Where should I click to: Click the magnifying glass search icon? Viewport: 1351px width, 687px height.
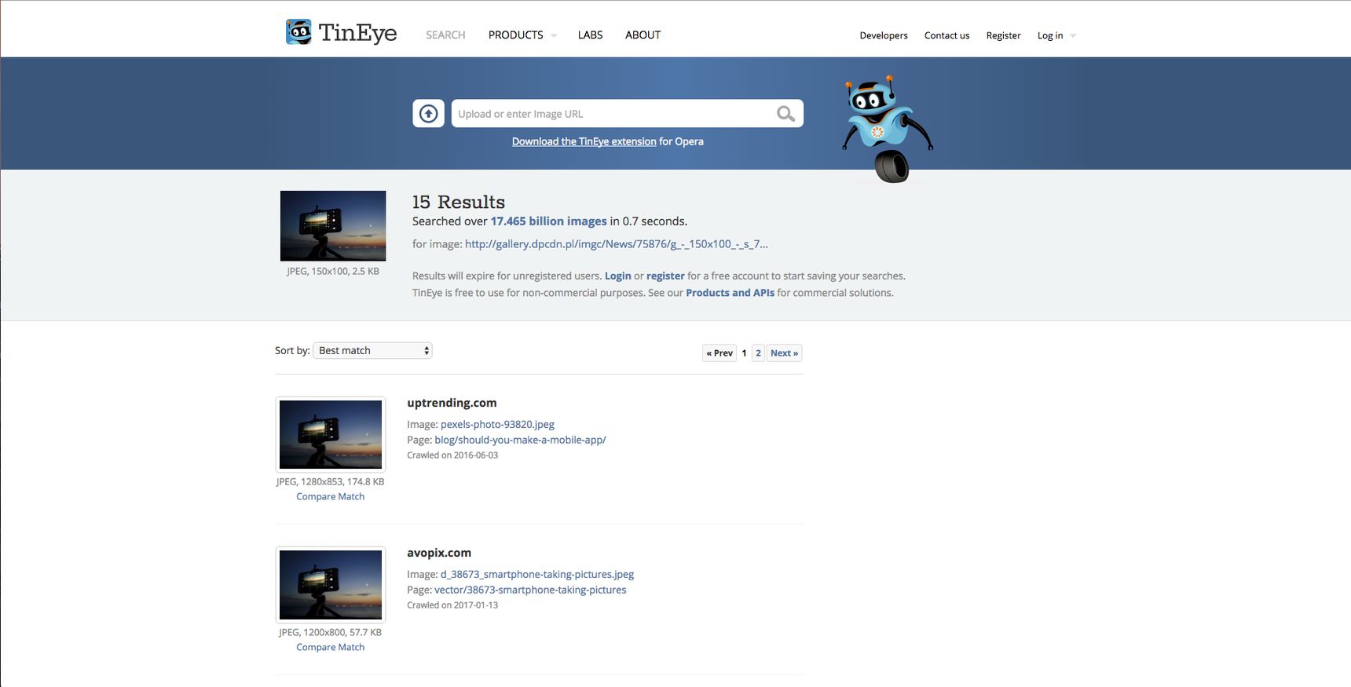[785, 114]
